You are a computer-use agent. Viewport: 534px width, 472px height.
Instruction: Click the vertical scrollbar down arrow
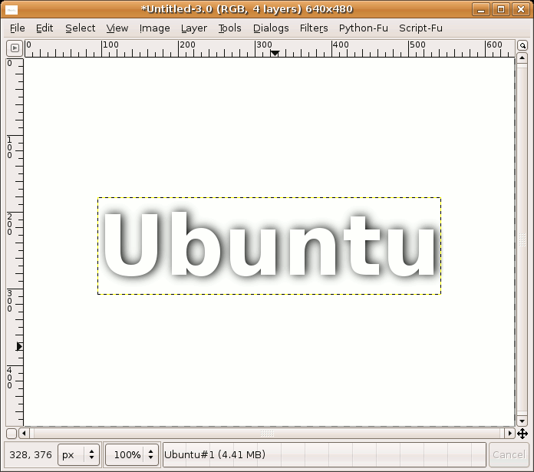522,421
